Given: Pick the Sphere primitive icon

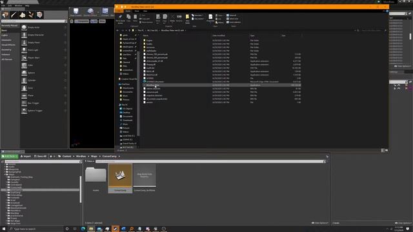Looking at the screenshot, I should click(x=24, y=73).
